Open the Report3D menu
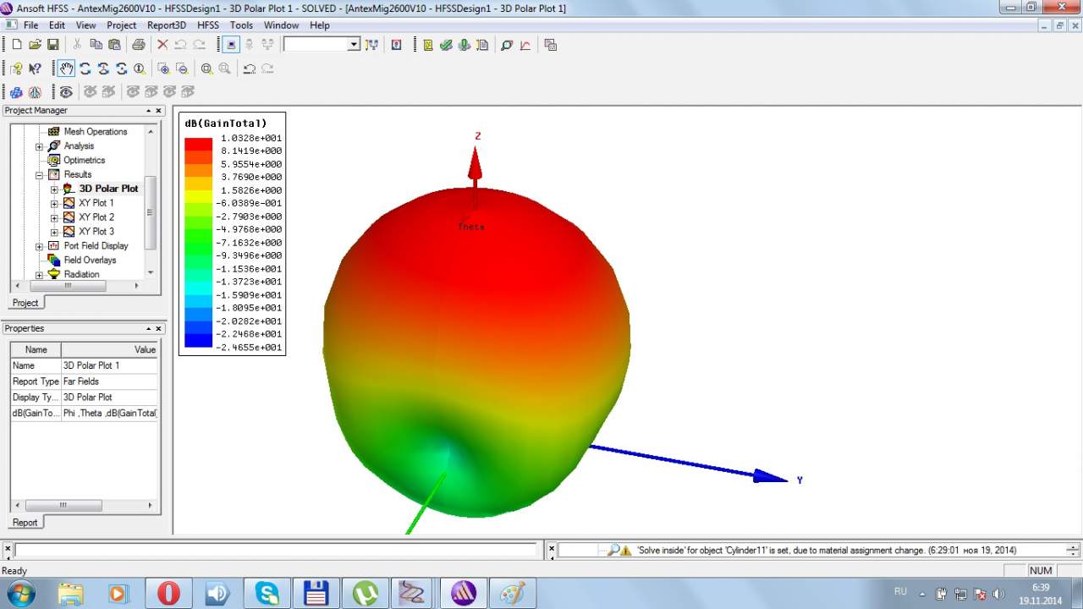Image resolution: width=1083 pixels, height=609 pixels. point(167,25)
